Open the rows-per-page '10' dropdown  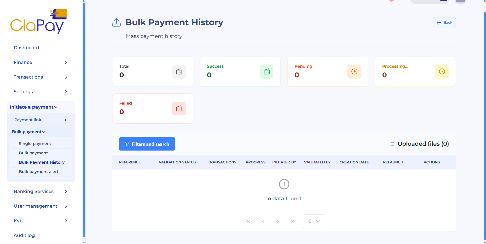[314, 221]
